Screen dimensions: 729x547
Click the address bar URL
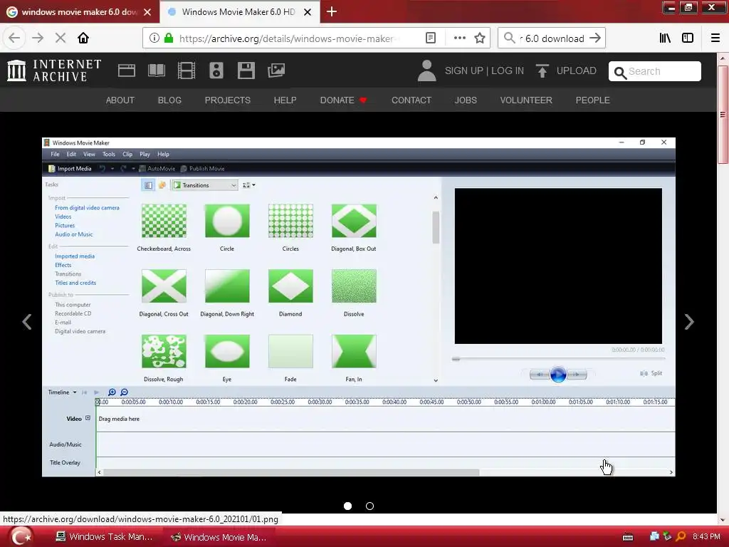coord(288,38)
